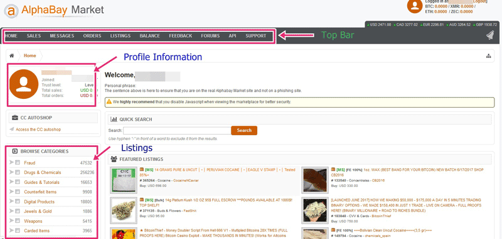The image size is (502, 239).
Task: Open the Fraud category link
Action: [29, 163]
